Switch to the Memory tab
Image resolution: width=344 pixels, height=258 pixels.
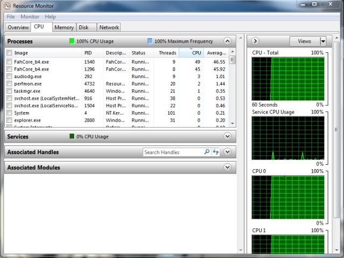click(x=64, y=27)
